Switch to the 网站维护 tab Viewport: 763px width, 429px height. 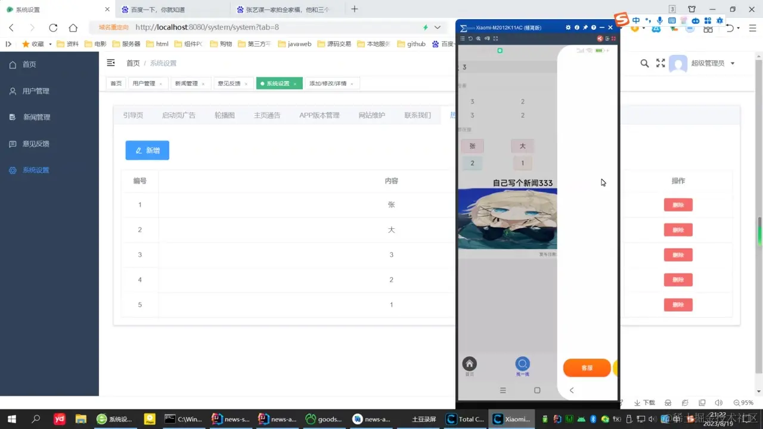372,116
